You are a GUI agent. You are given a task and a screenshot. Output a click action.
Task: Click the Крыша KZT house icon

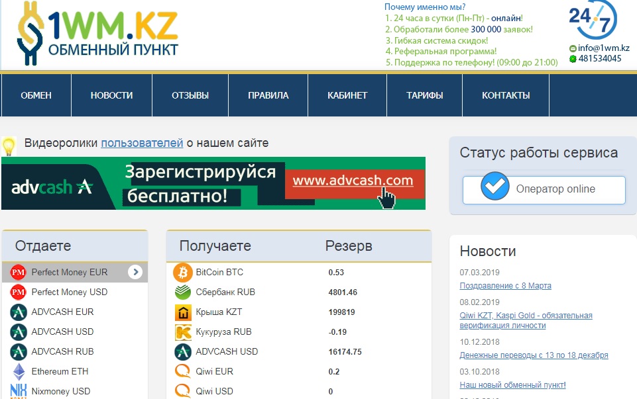click(x=183, y=312)
